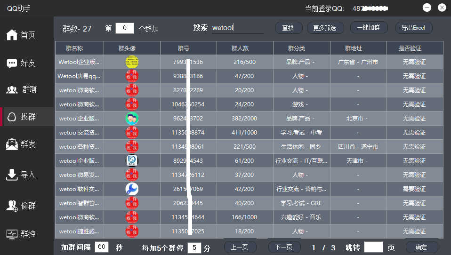Screen dimensions: 451x255
Task: Open the 导入 import section
Action: point(21,175)
